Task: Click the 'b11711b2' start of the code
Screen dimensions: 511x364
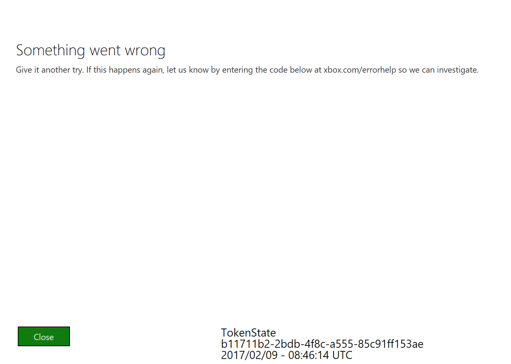Action: point(245,344)
